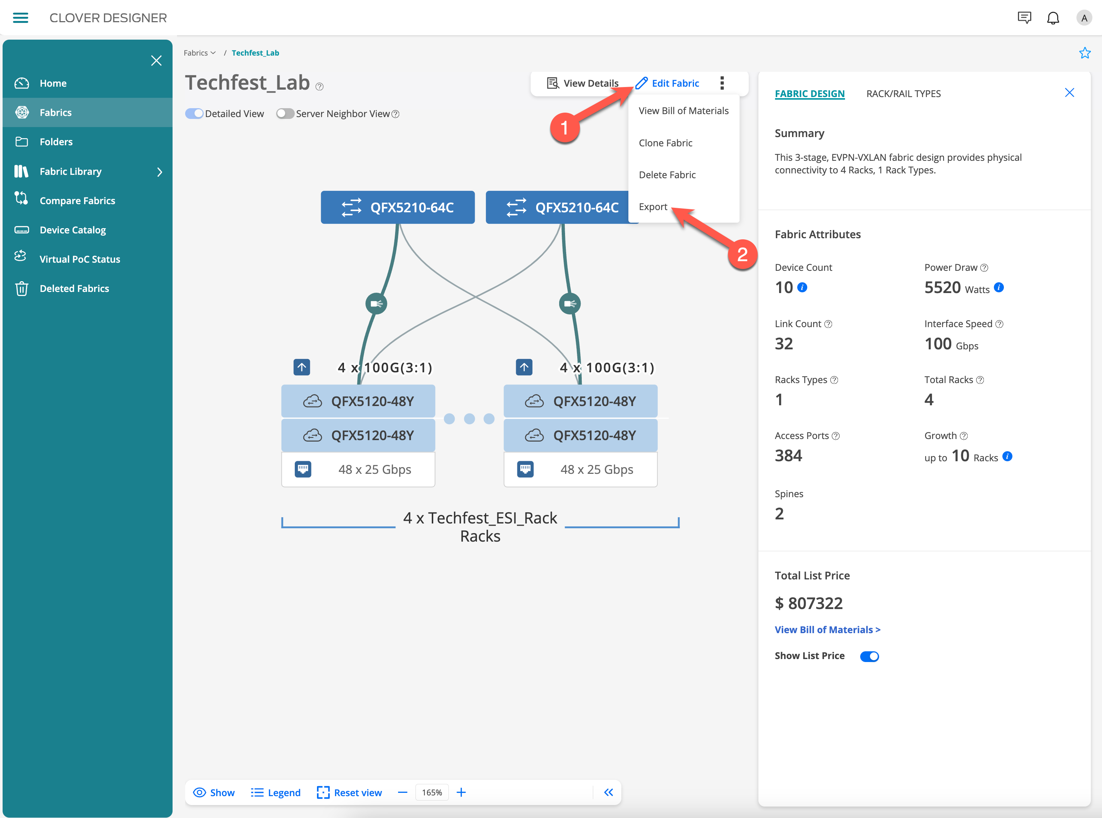Open Virtual PoC Status in sidebar
The image size is (1102, 818).
tap(80, 259)
